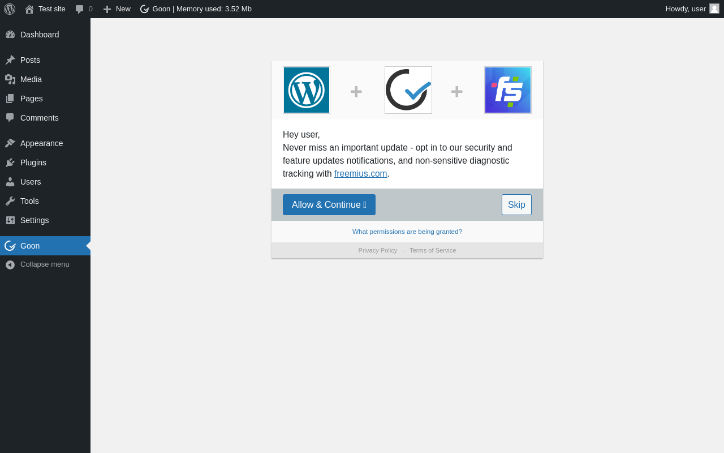The width and height of the screenshot is (724, 453).
Task: Go to Posts menu item
Action: click(45, 60)
